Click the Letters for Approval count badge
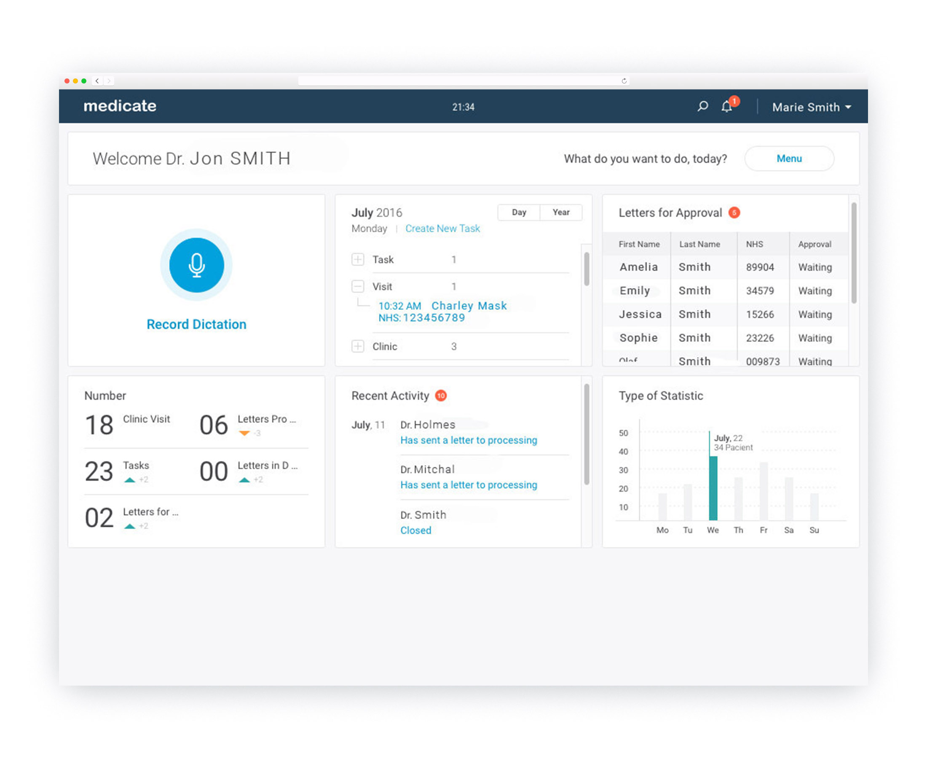The width and height of the screenshot is (927, 759). (x=734, y=213)
